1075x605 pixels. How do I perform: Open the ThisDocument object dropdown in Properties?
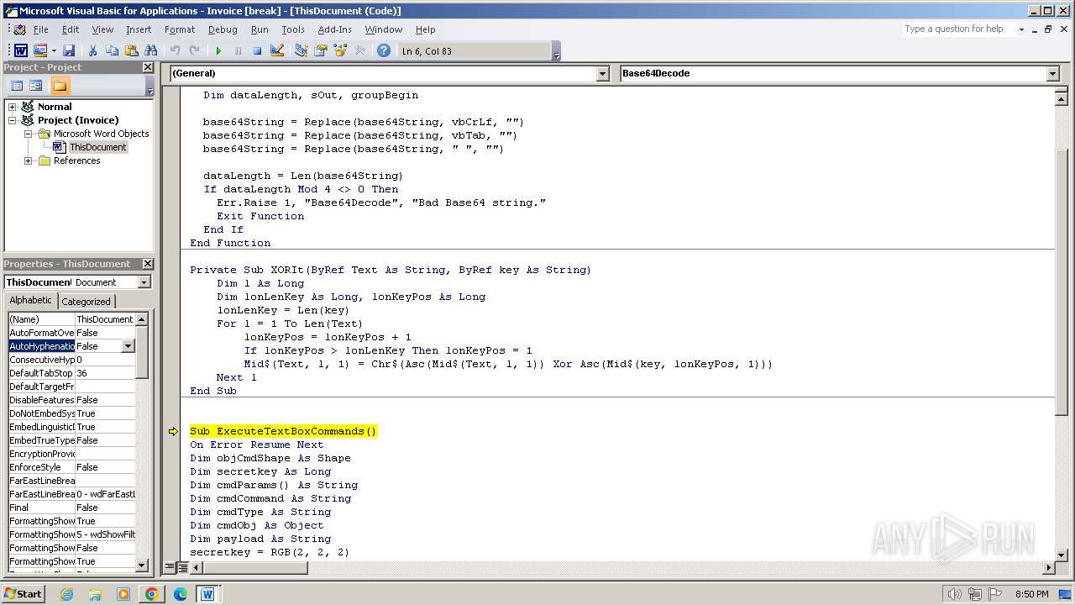point(144,282)
